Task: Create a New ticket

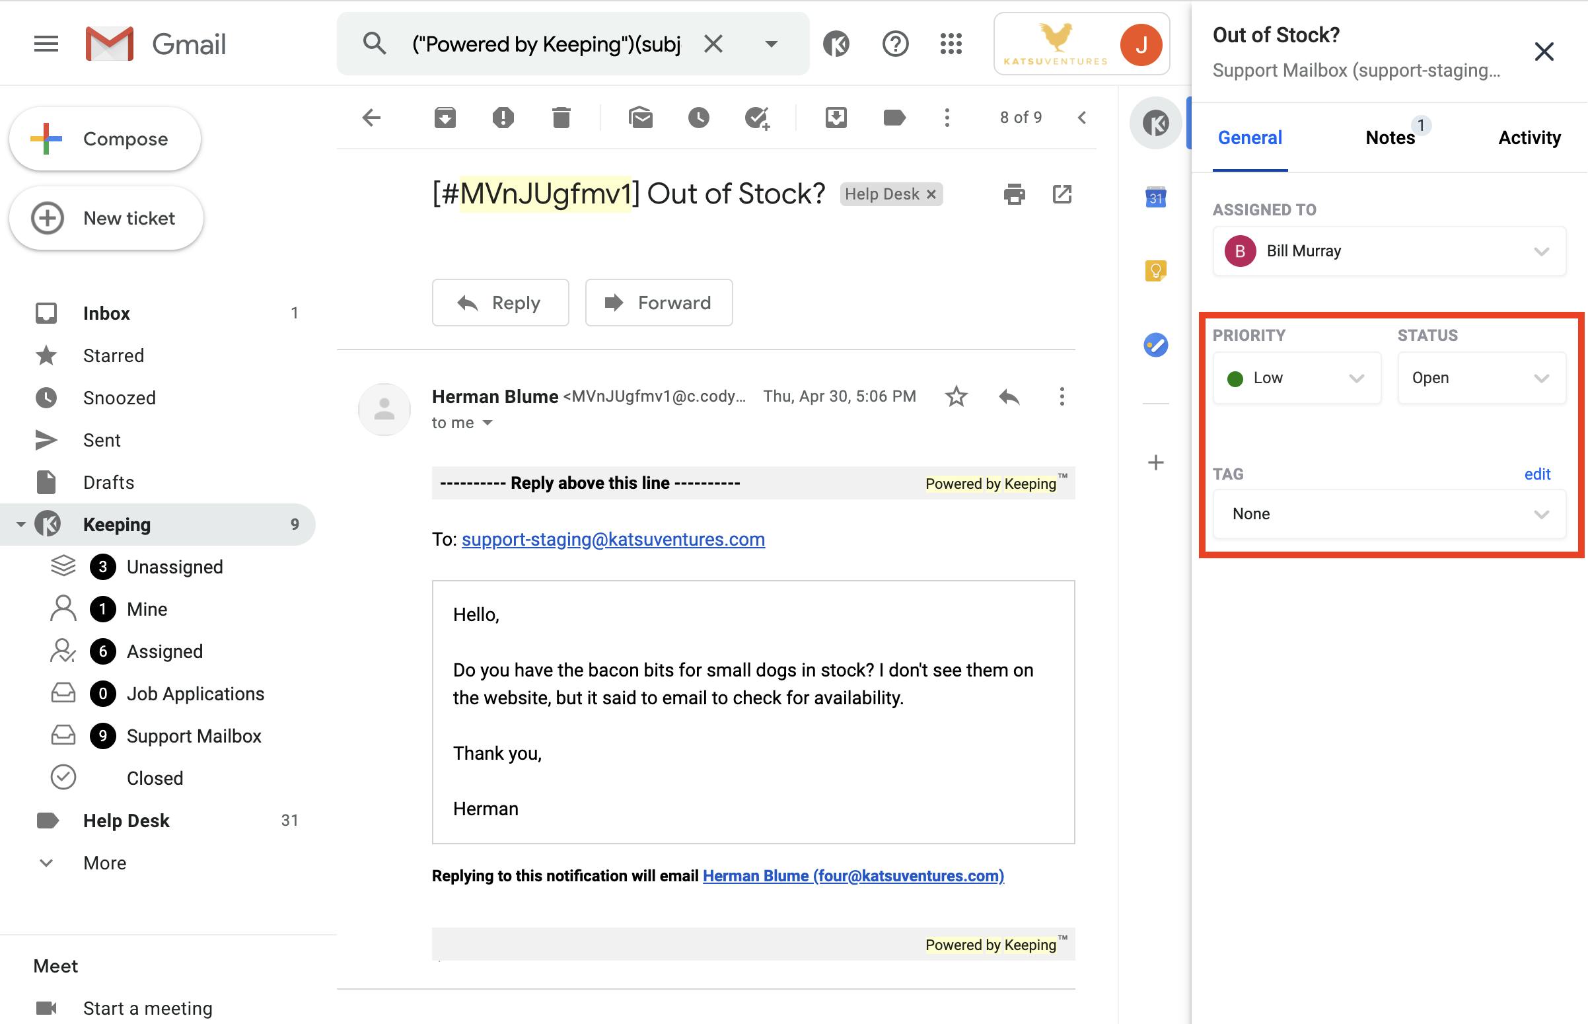Action: (x=106, y=218)
